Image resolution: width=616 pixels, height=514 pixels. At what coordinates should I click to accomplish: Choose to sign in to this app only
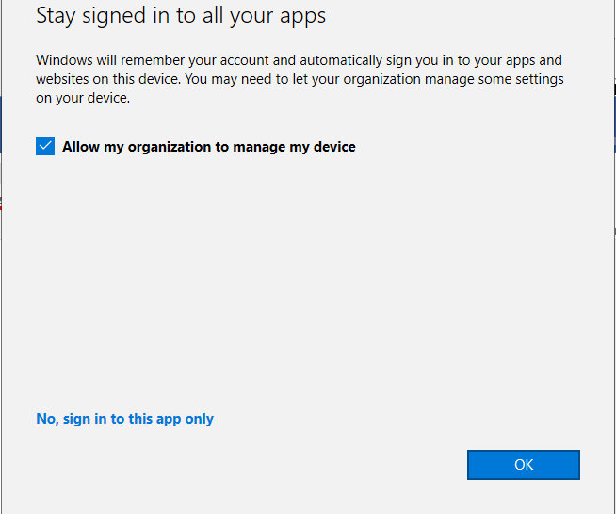124,419
